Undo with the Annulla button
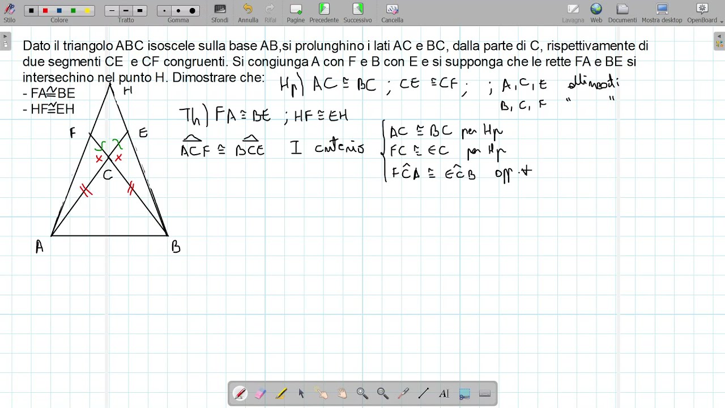Viewport: 725px width, 408px height. point(248,12)
